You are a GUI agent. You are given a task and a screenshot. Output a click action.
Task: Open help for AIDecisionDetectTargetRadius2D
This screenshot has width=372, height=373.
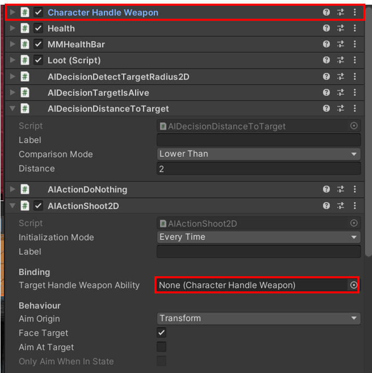click(x=326, y=76)
